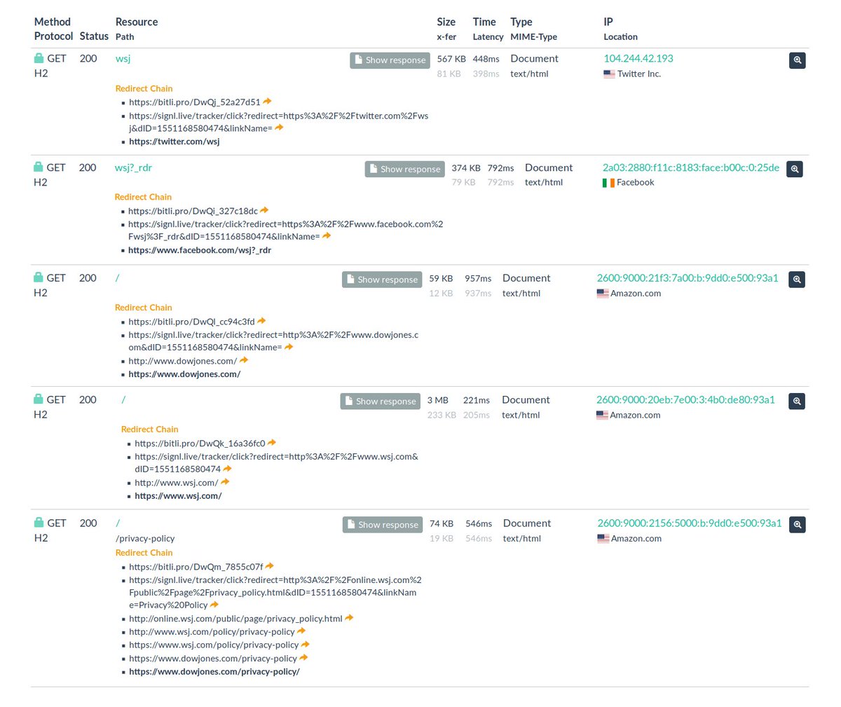Click the US flag beside Twitter Inc.

pos(609,74)
